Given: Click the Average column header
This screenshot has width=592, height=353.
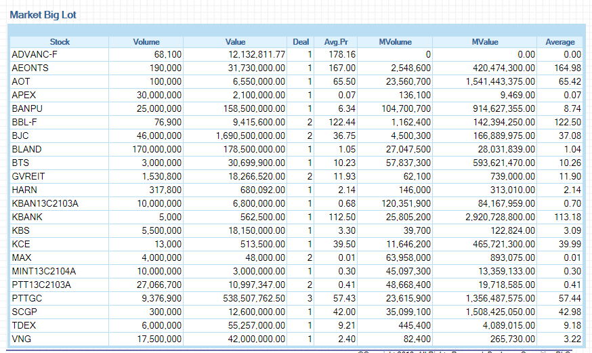Looking at the screenshot, I should pyautogui.click(x=560, y=42).
